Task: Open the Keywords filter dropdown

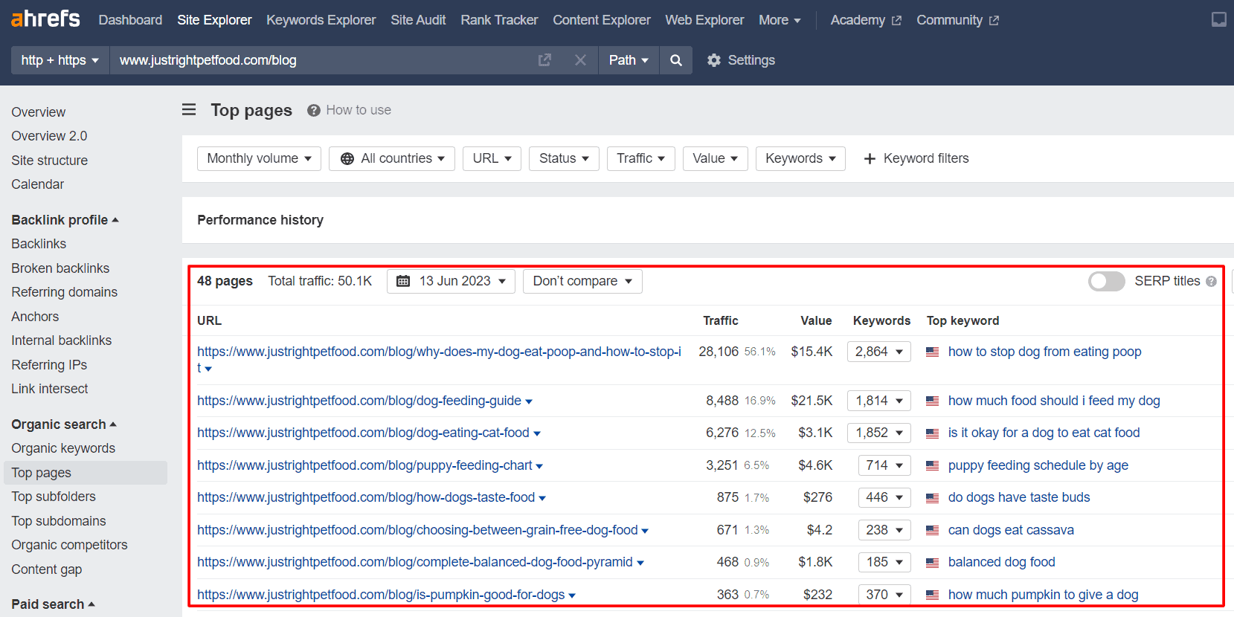Action: [x=800, y=158]
